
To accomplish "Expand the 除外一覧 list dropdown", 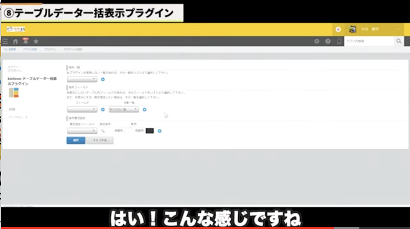I will [x=82, y=79].
